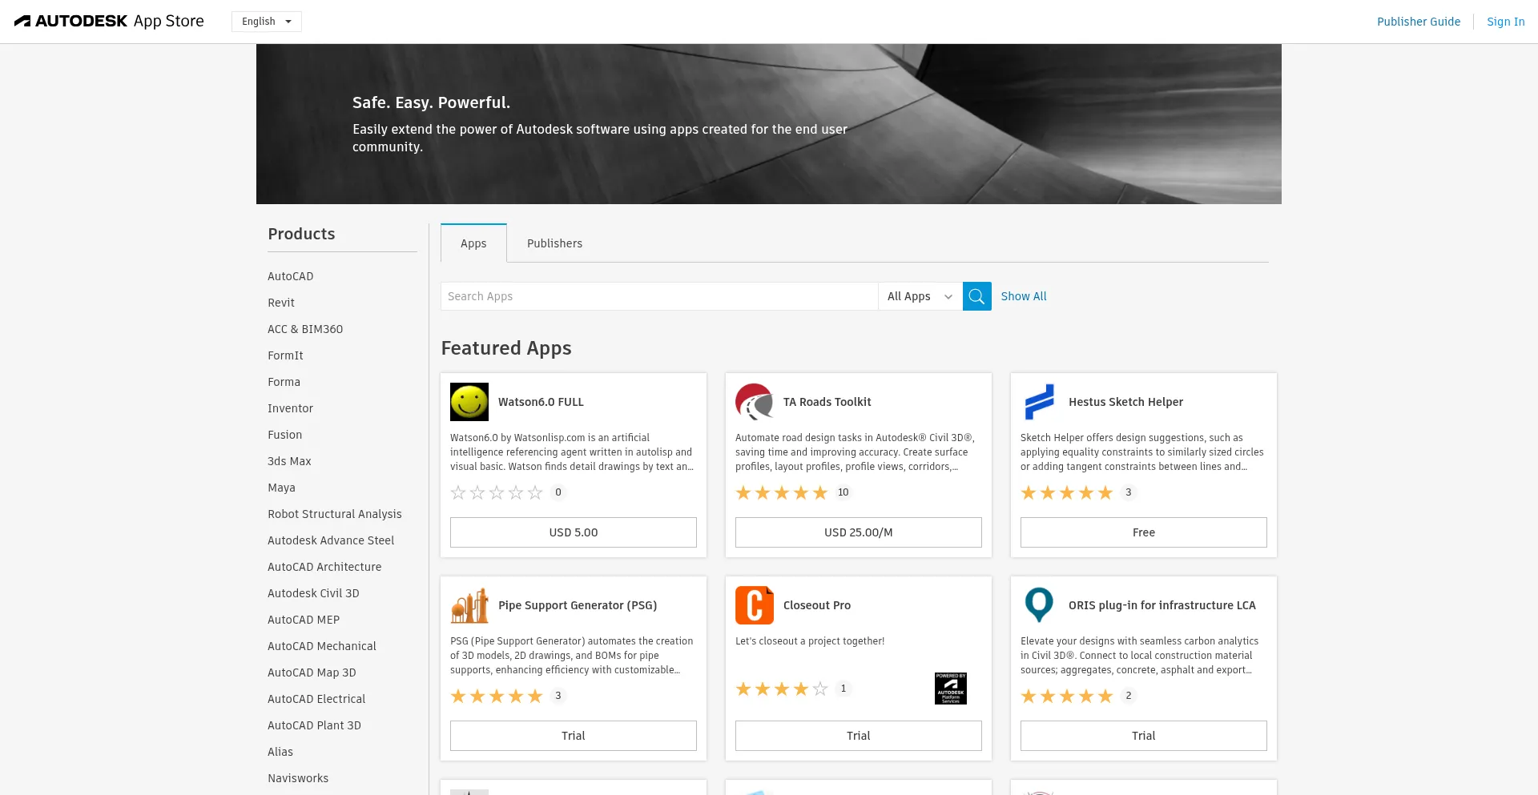Select Autodesk Civil 3D in Products list

tap(313, 593)
